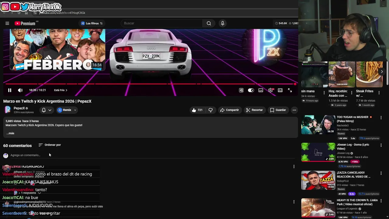Like the video with 721 likes
This screenshot has height=219, width=389.
(197, 110)
